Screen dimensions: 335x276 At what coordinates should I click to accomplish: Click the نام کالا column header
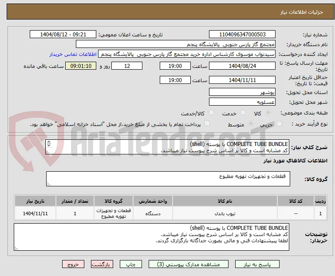[225, 201]
